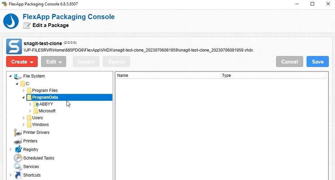Viewport: 335px width, 180px height.
Task: Expand the Registry node
Action: 11,149
